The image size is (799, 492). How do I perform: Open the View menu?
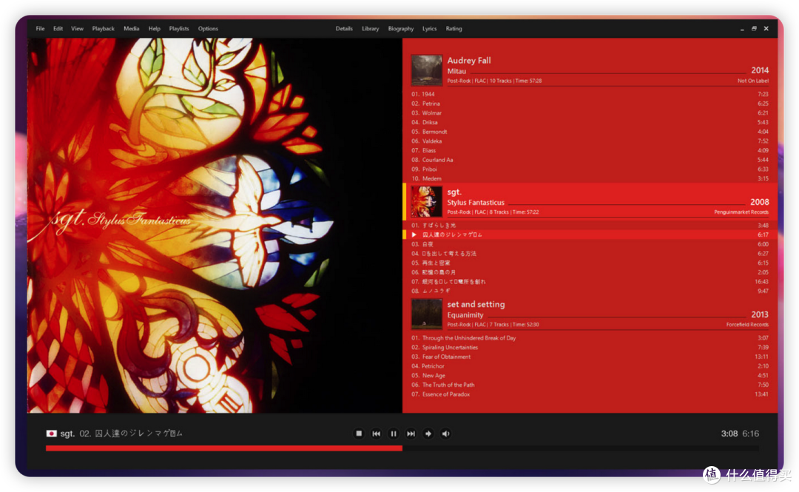coord(78,29)
